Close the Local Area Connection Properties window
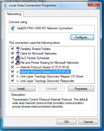 pyautogui.click(x=94, y=4)
